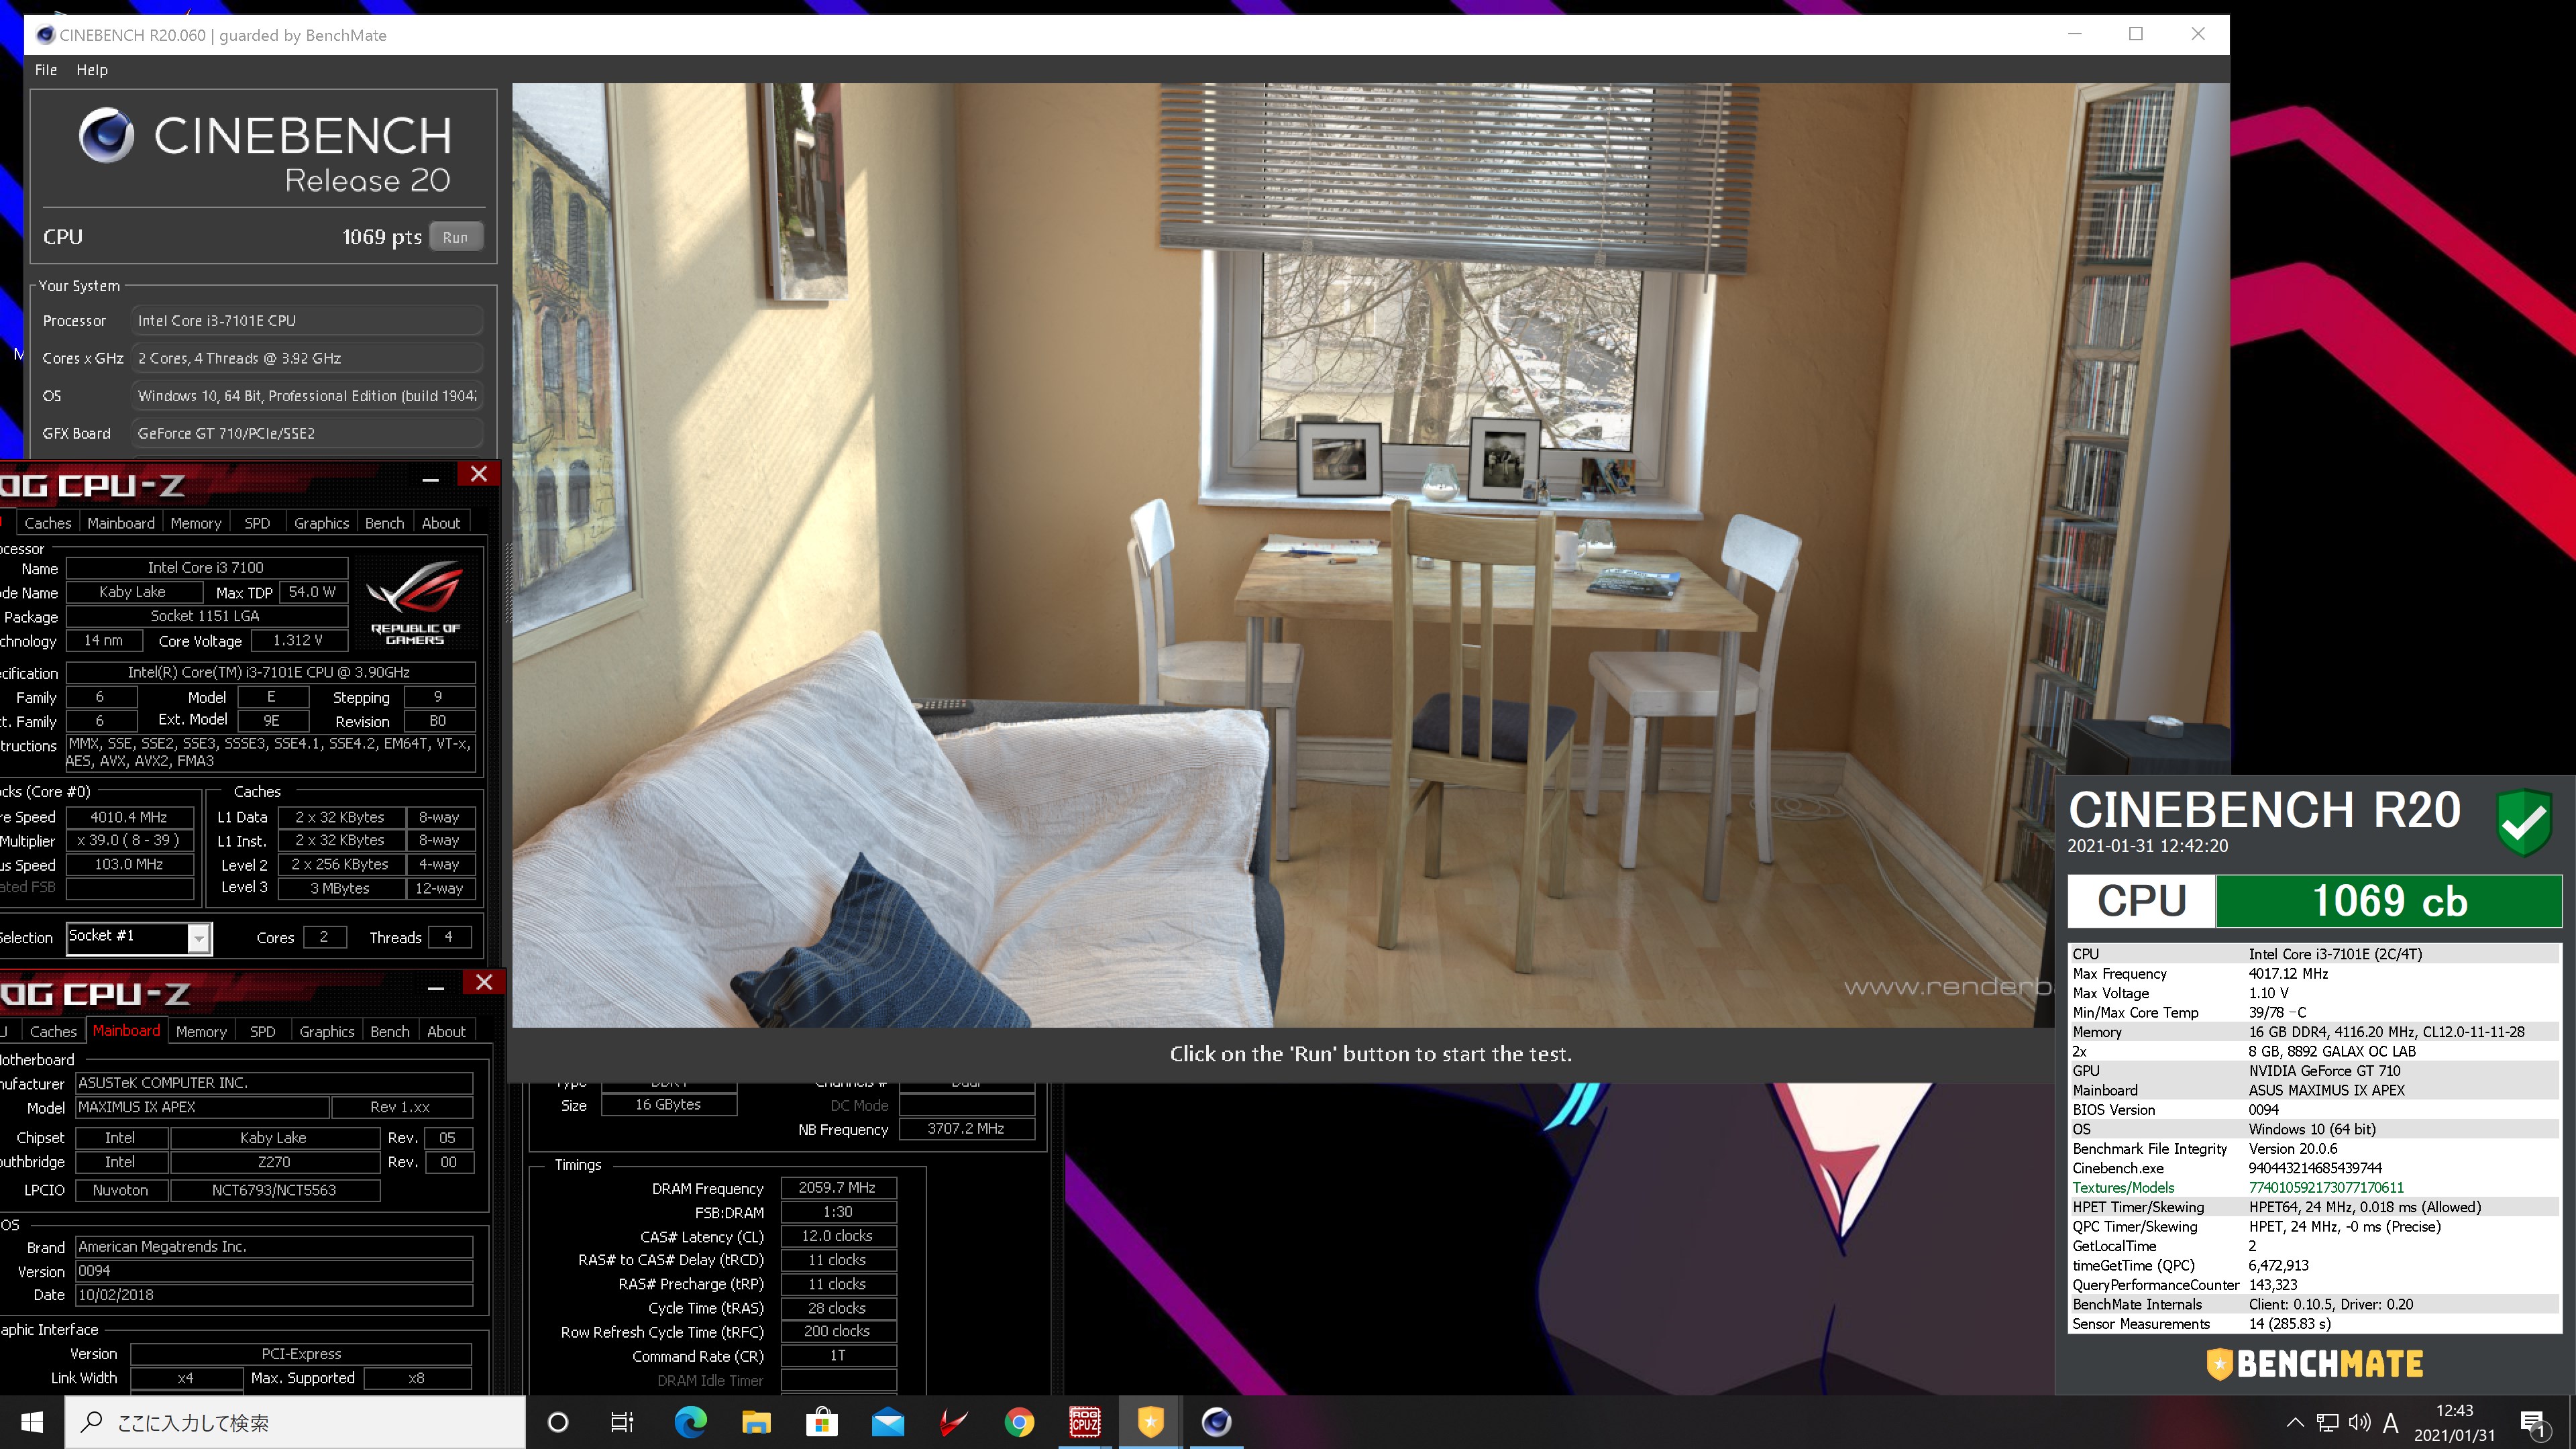Click the Processor field Intel Core i3-7101E
Screen dimensions: 2576x1449
click(308, 321)
